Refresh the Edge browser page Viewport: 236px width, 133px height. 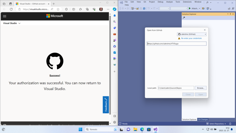(11, 9)
